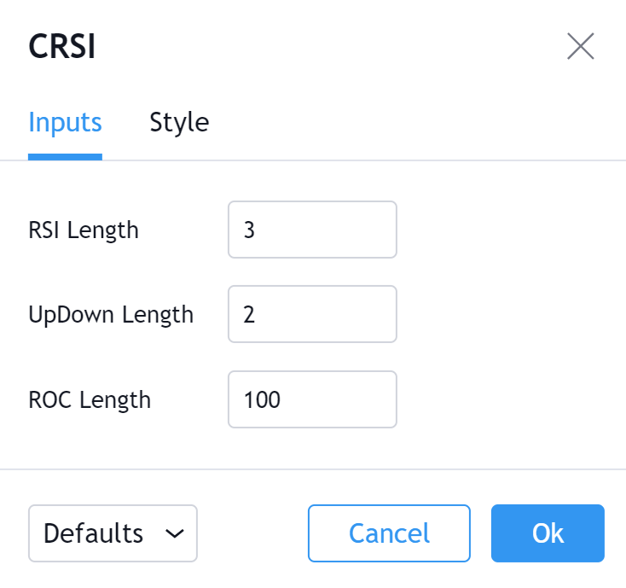Cancel the indicator settings changes
The height and width of the screenshot is (588, 626).
(389, 533)
